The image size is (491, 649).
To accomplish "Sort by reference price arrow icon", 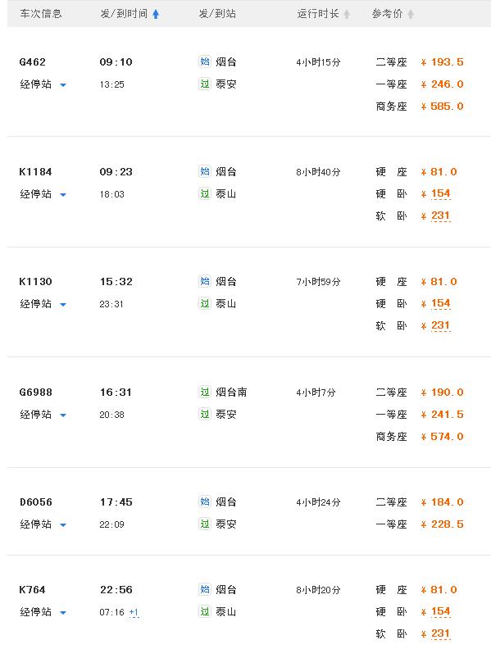I will (411, 14).
